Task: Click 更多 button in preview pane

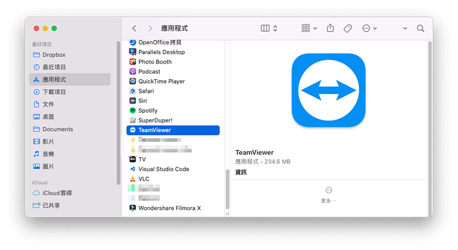Action: [x=329, y=195]
